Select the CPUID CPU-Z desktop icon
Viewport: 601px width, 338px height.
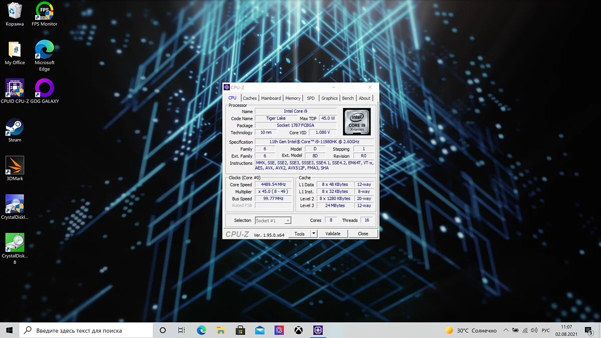[15, 89]
